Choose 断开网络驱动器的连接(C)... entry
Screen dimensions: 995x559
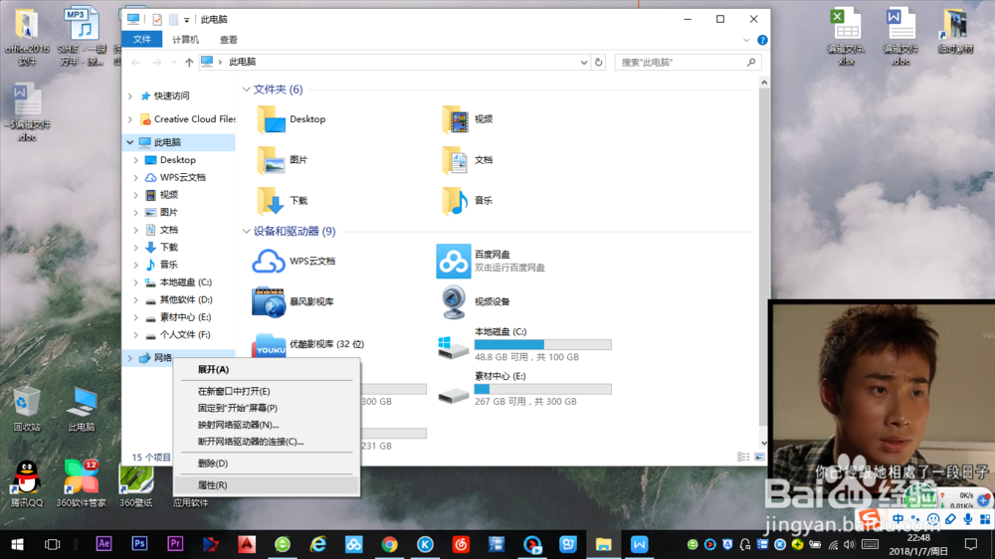[267, 442]
